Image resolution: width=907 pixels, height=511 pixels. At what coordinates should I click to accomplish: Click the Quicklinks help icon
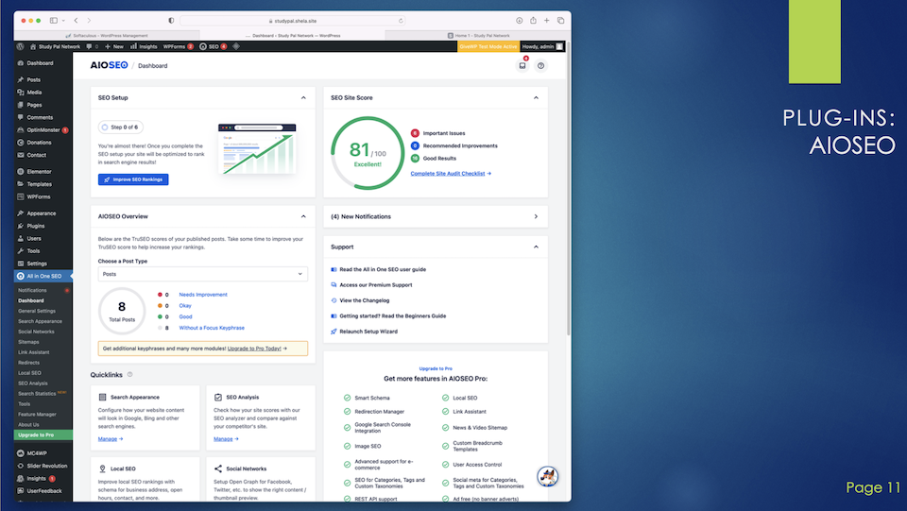[x=129, y=375]
